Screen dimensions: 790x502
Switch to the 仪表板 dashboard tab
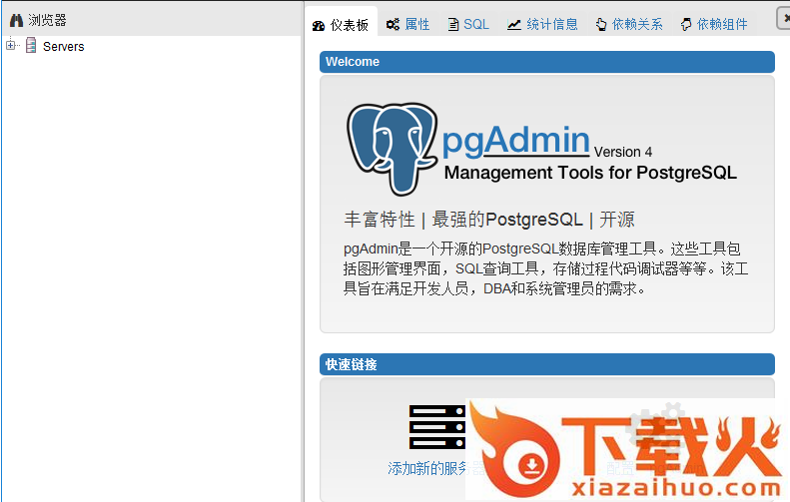pyautogui.click(x=342, y=25)
